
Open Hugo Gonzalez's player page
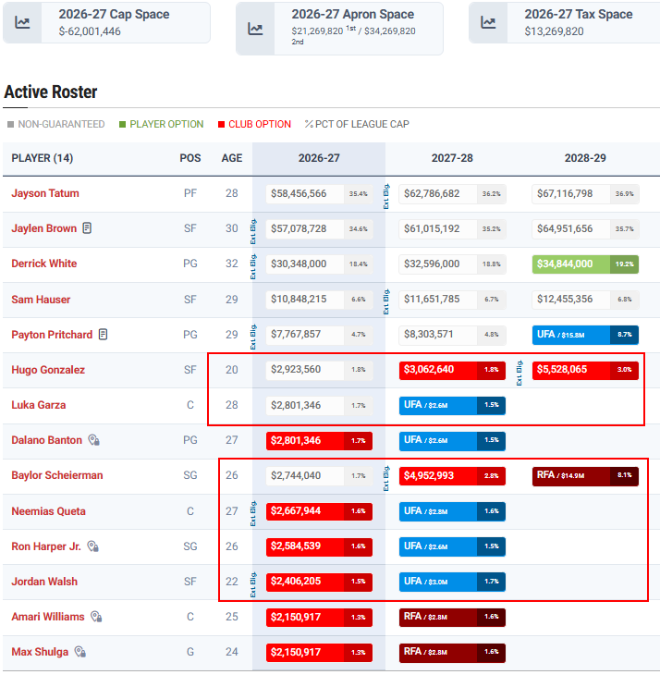[48, 370]
